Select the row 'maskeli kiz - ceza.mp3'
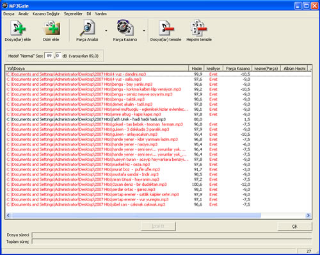320x255 pixels. point(158,165)
